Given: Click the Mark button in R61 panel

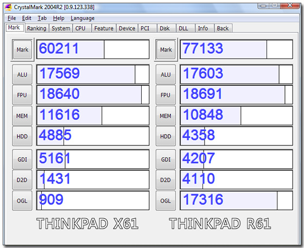Looking at the screenshot, I should pyautogui.click(x=166, y=49).
